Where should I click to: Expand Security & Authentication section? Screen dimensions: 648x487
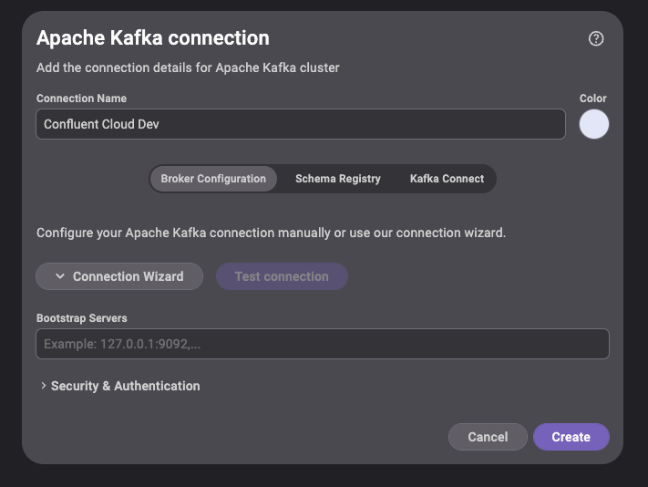120,386
